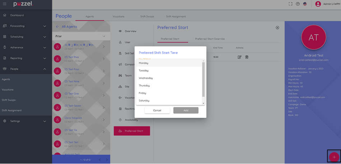Close the Preferred Start panel
Viewport: 341px width, 164px height.
coord(277,28)
